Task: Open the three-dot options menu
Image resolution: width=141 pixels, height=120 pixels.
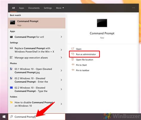Action: coord(134,8)
